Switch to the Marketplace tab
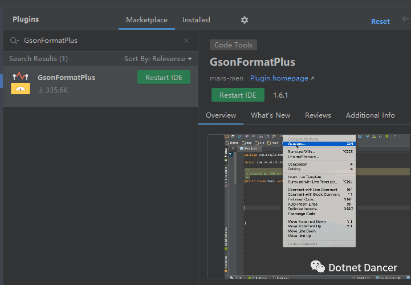411x285 pixels. coord(147,20)
